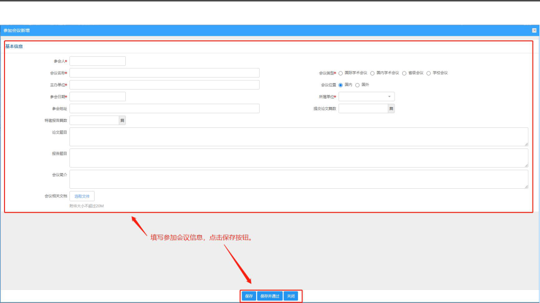Open the 参会日期 date field

pyautogui.click(x=98, y=97)
